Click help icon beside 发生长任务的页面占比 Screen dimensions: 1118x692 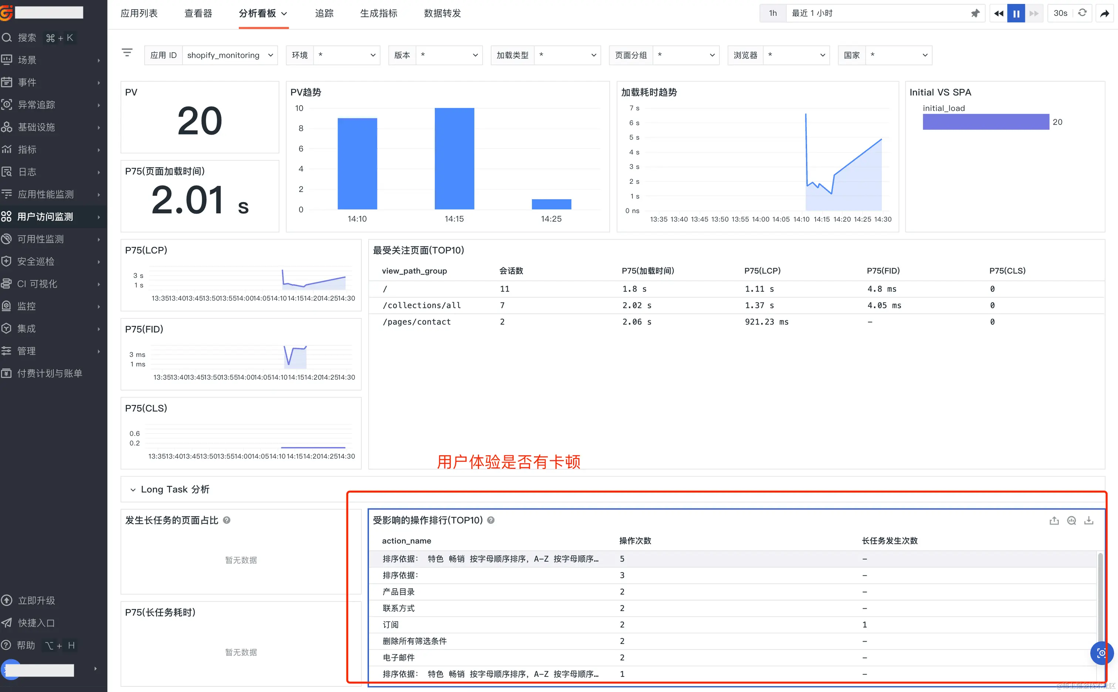tap(226, 520)
